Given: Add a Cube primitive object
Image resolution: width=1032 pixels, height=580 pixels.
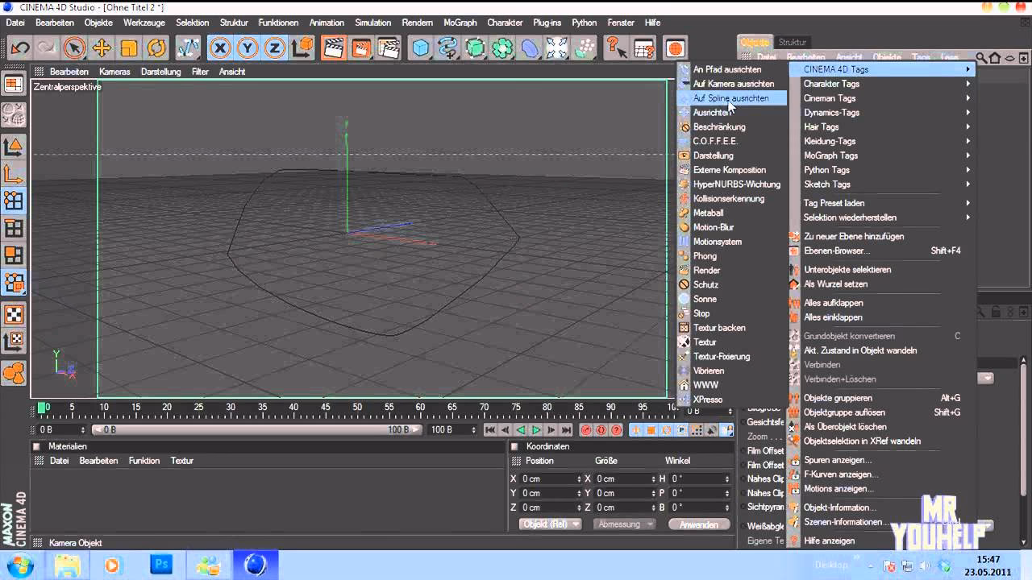Looking at the screenshot, I should 421,48.
